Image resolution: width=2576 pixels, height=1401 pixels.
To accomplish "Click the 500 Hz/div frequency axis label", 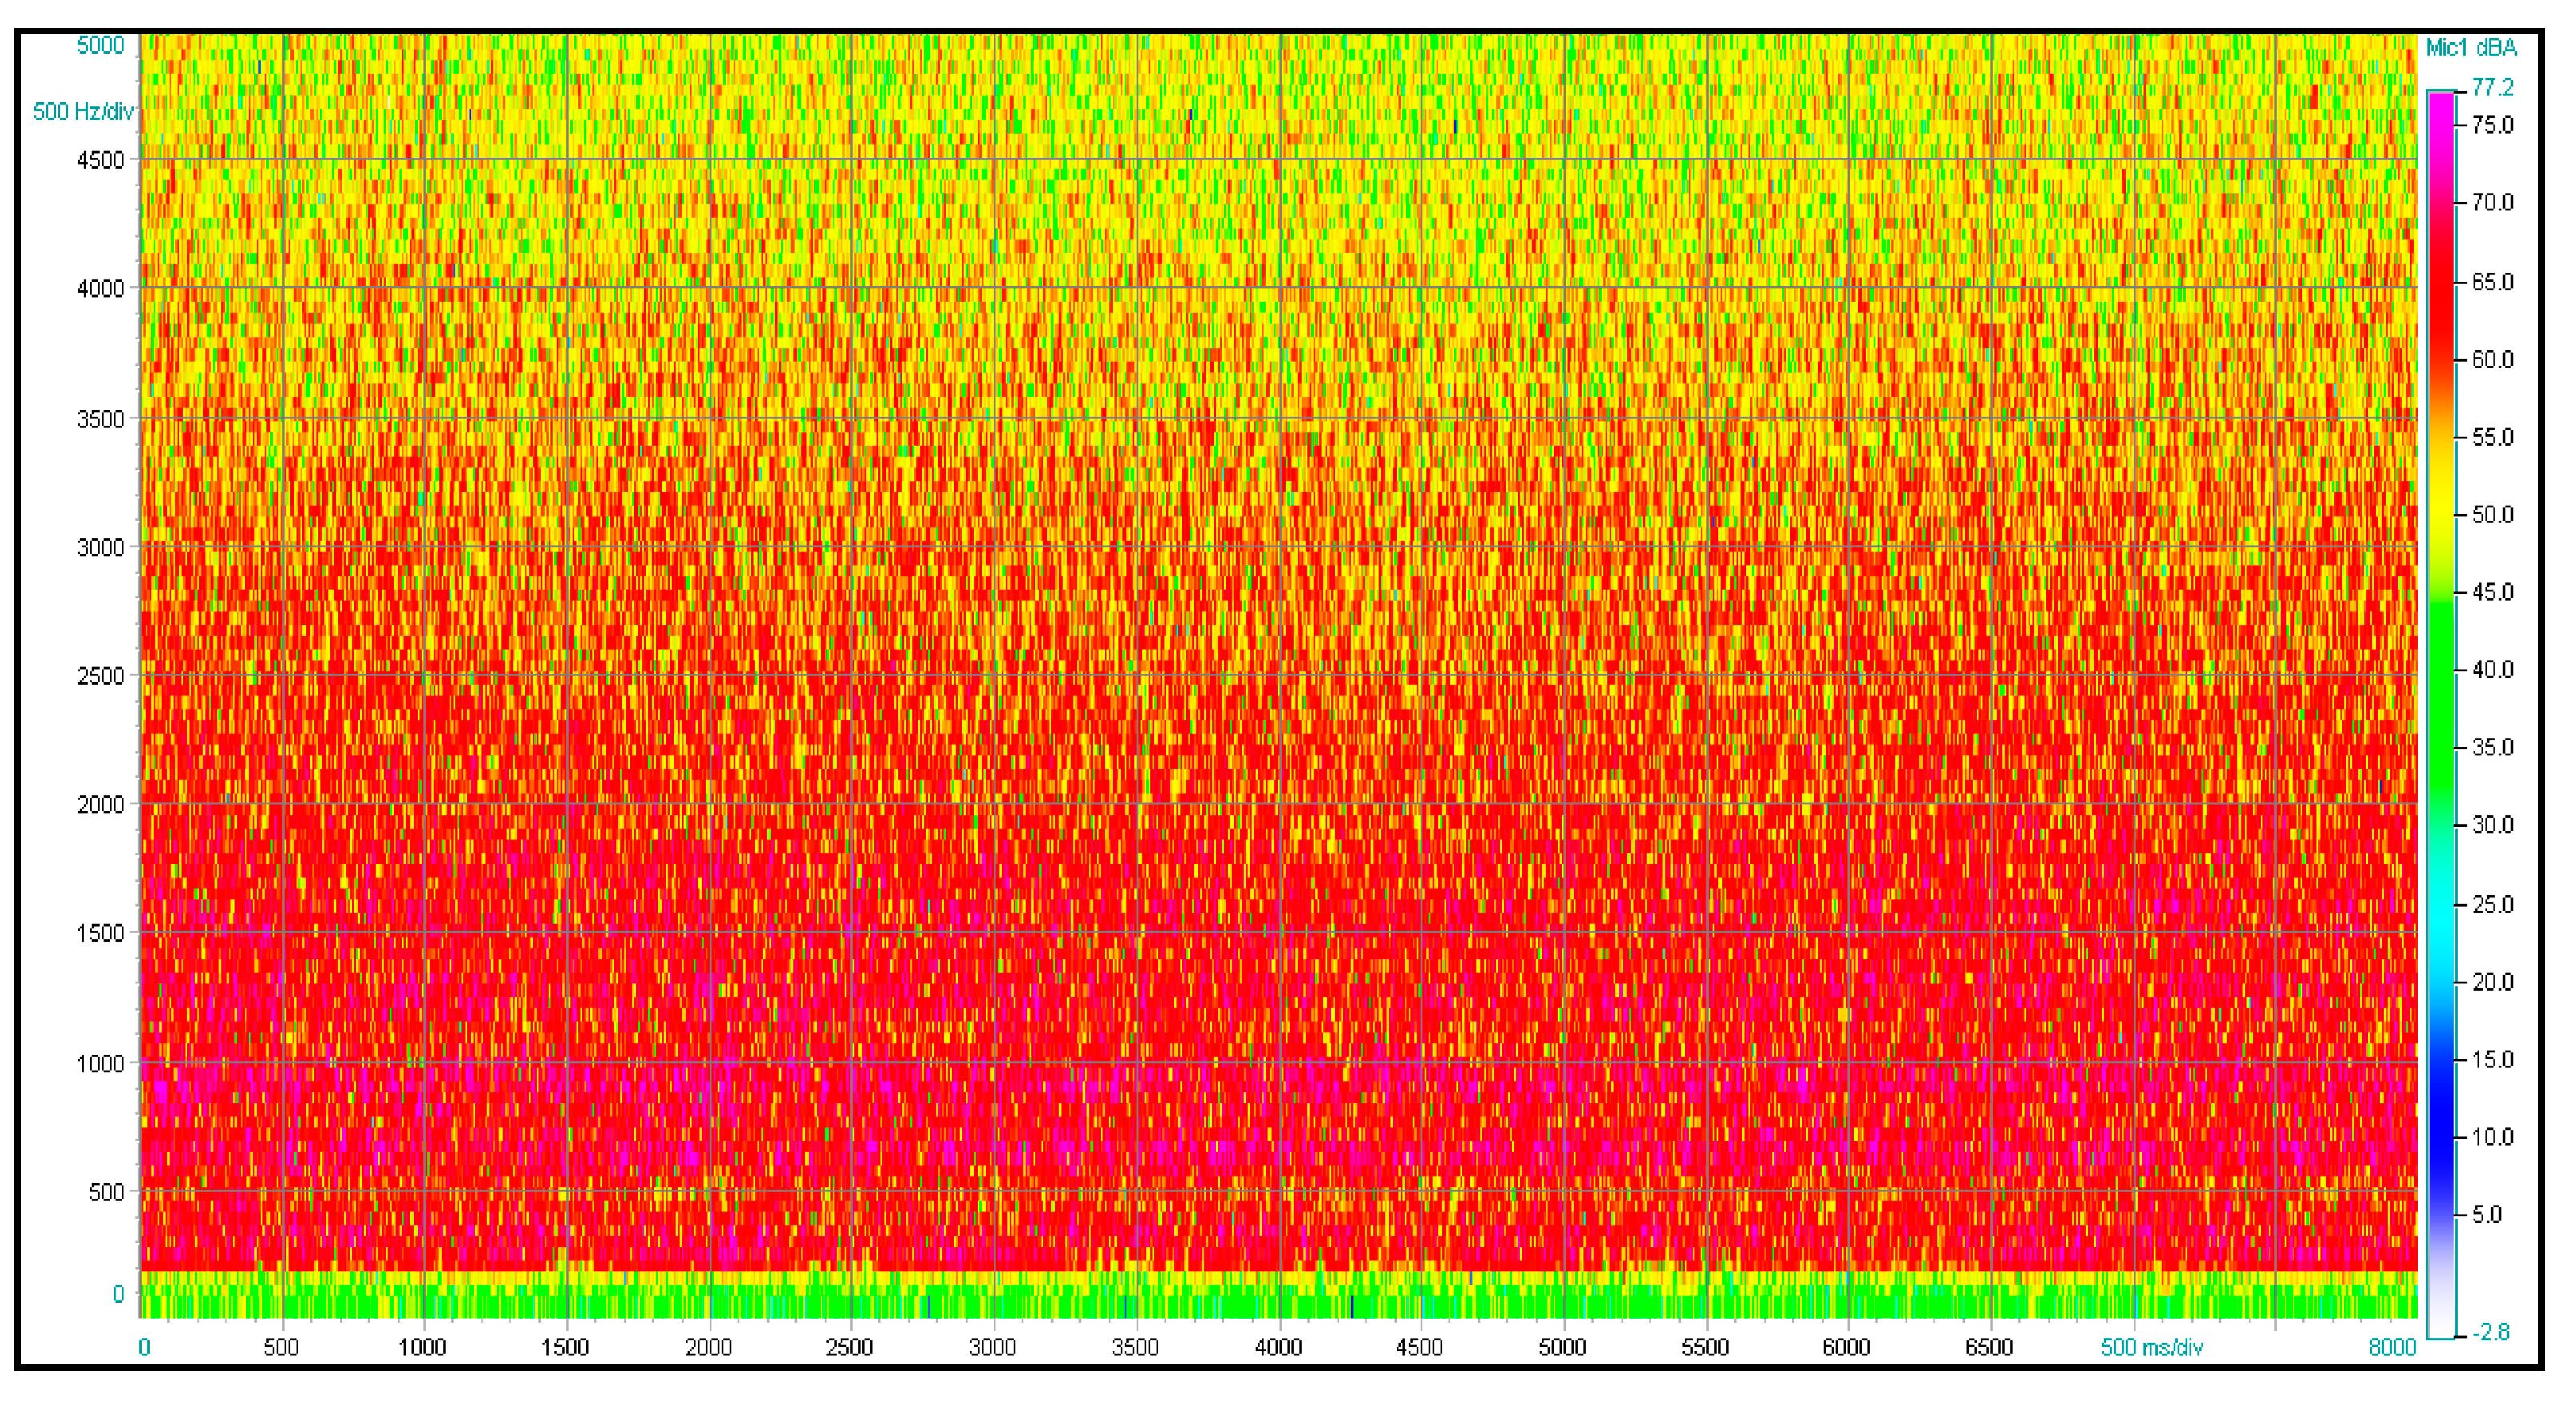I will coord(82,111).
